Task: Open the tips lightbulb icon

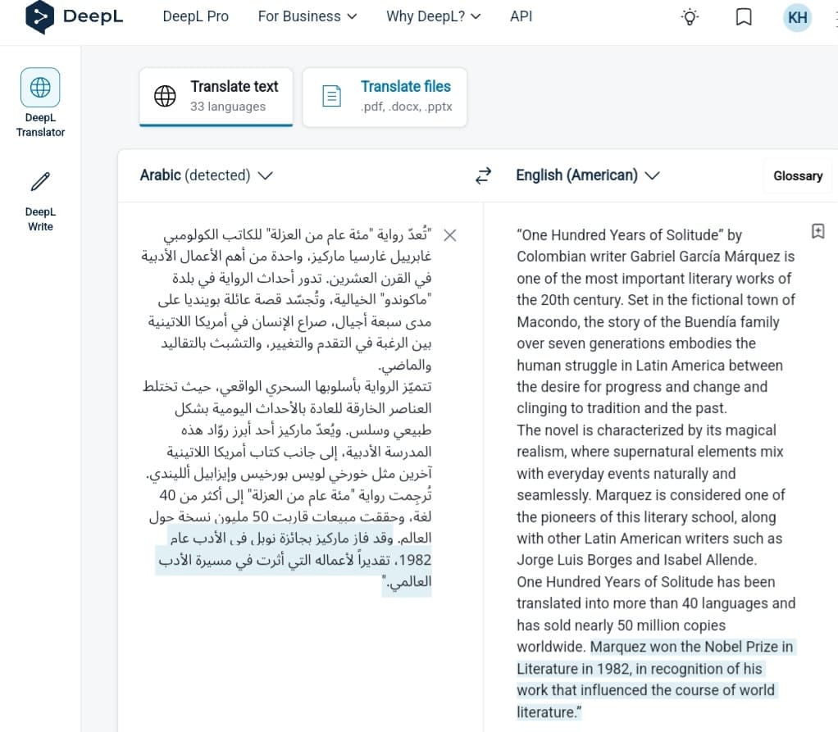Action: (x=690, y=17)
